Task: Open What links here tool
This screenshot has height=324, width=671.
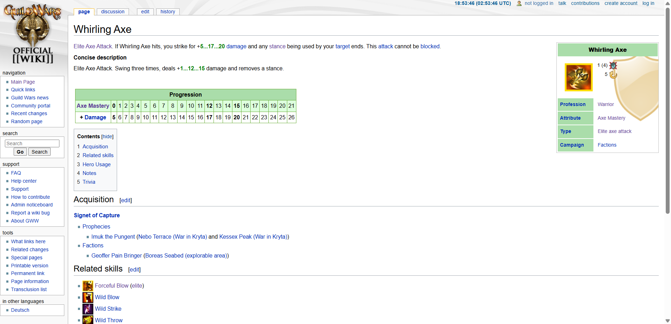Action: [28, 241]
